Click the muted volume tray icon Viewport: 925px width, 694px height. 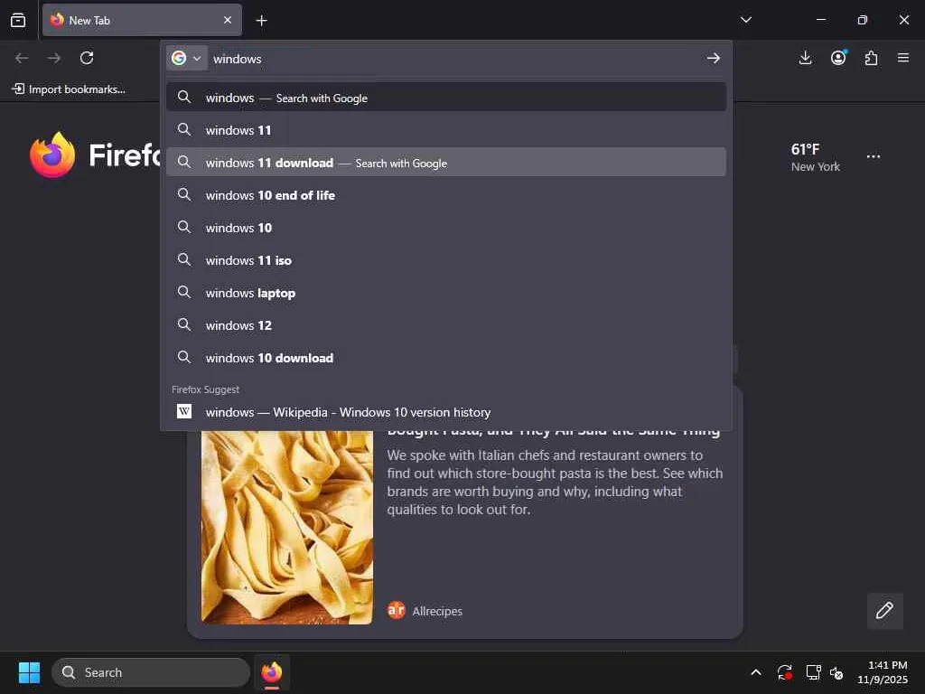click(836, 672)
